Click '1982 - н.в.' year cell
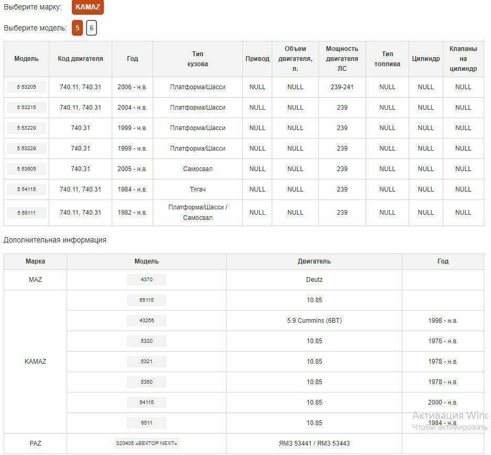491x455 pixels. pos(132,213)
